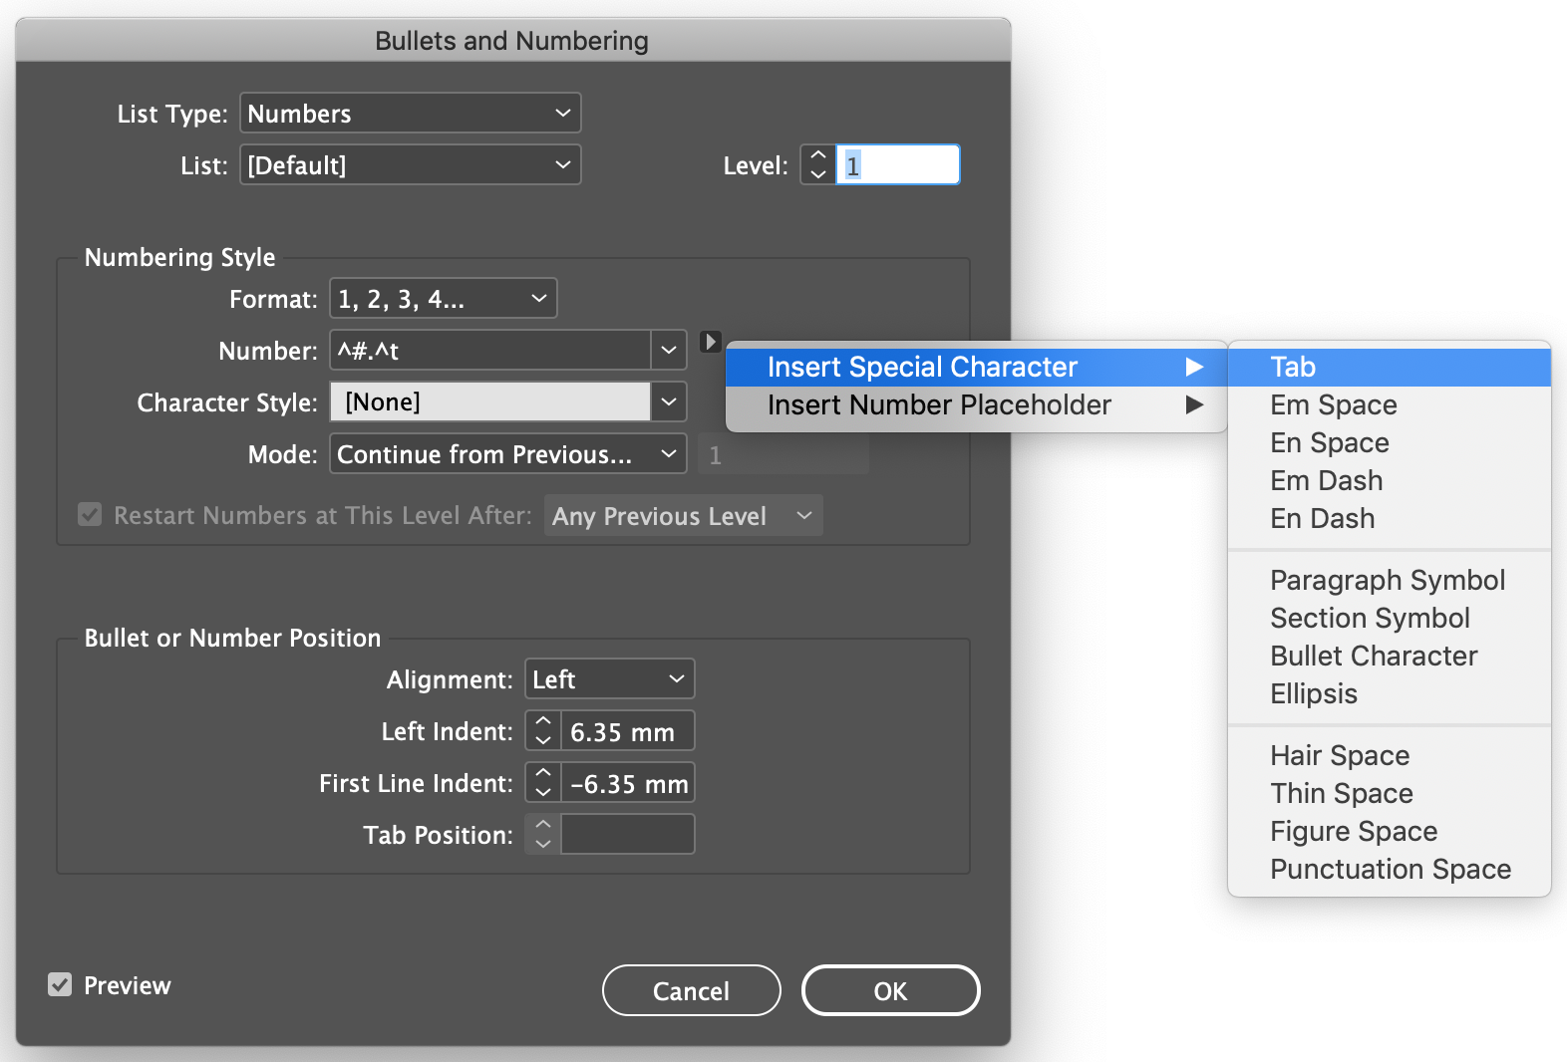This screenshot has height=1062, width=1567.
Task: Open the Mode dropdown
Action: [x=507, y=454]
